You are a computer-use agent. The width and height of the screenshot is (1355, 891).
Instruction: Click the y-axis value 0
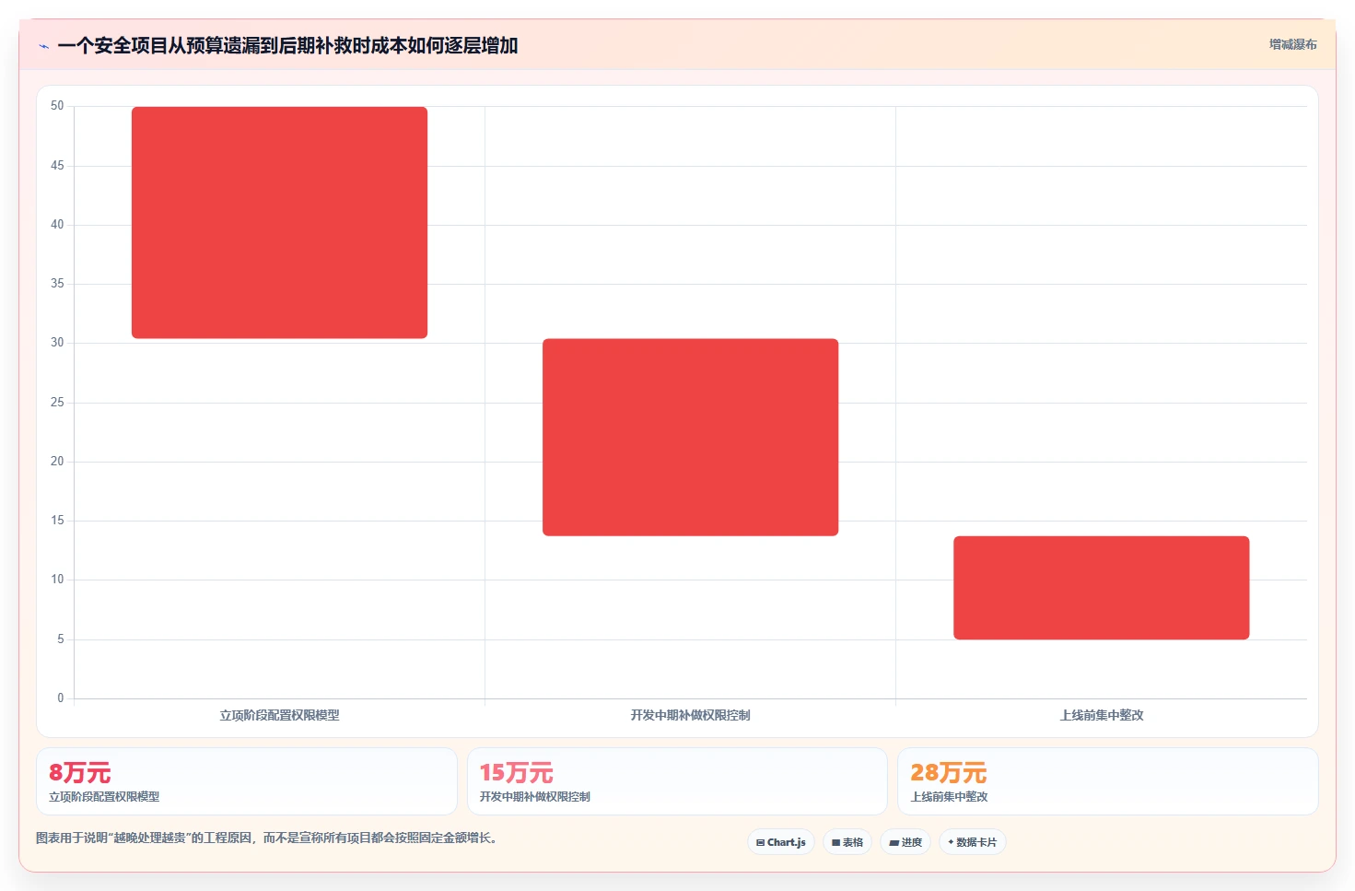tap(61, 698)
